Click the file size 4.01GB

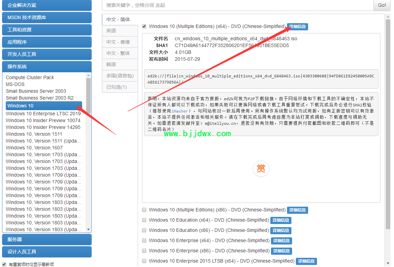(x=183, y=52)
